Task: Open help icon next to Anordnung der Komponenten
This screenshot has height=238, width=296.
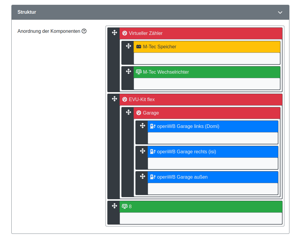Action: click(x=84, y=31)
